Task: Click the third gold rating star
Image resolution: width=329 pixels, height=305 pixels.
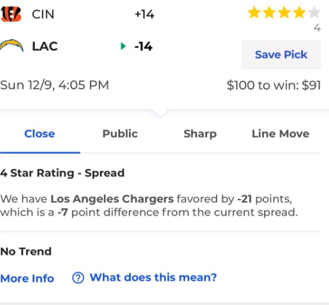Action: pyautogui.click(x=284, y=12)
